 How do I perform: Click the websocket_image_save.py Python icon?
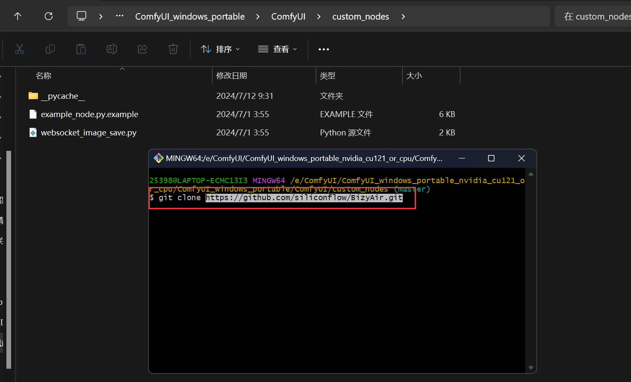click(x=33, y=132)
